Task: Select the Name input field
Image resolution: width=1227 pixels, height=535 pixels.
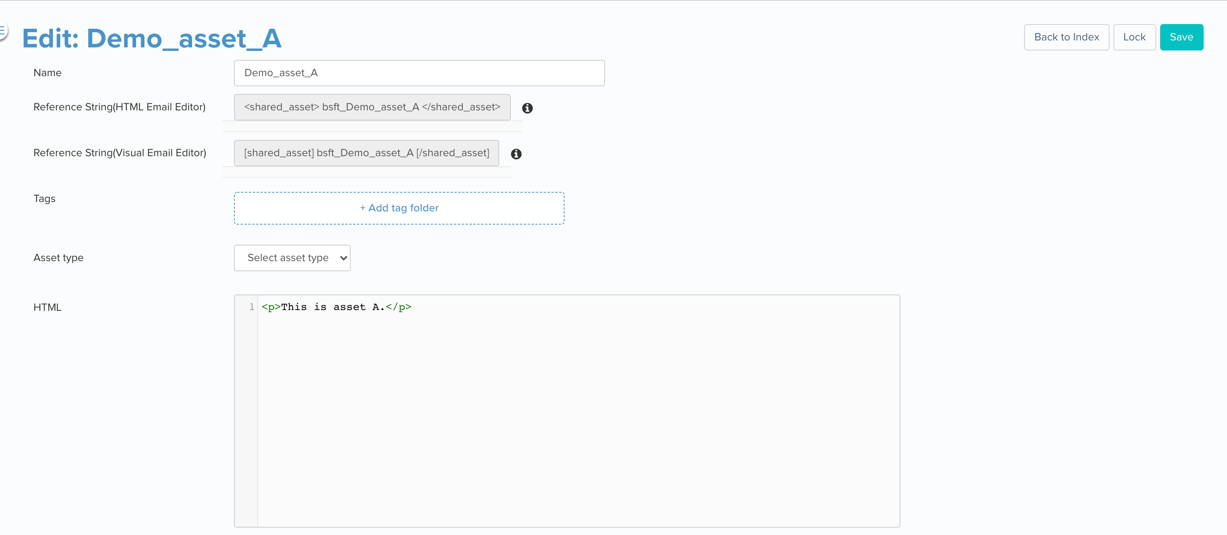Action: pos(419,73)
